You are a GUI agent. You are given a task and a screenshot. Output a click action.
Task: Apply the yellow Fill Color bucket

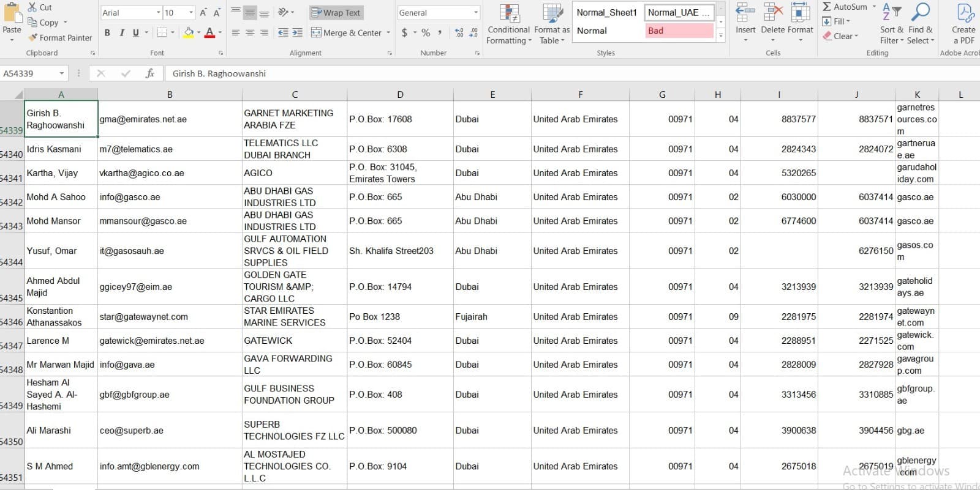pos(189,33)
